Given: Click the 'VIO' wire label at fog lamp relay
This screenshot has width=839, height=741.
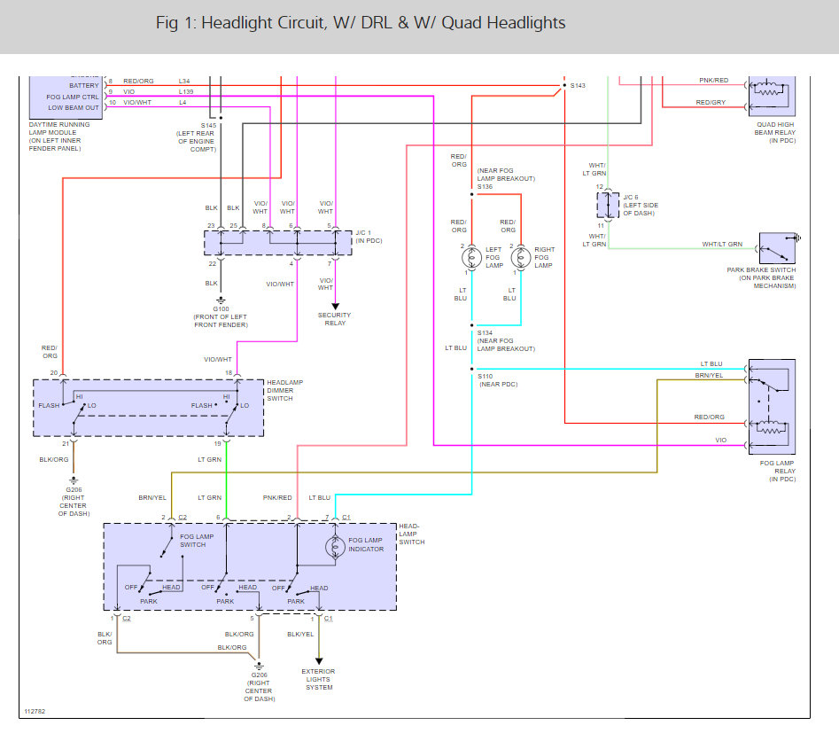Looking at the screenshot, I should click(721, 441).
